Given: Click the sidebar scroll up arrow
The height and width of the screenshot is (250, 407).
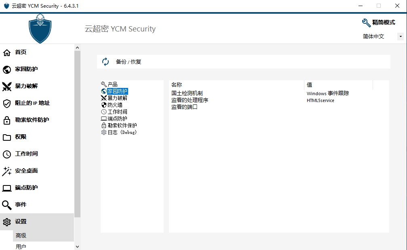Looking at the screenshot, I should point(77,48).
